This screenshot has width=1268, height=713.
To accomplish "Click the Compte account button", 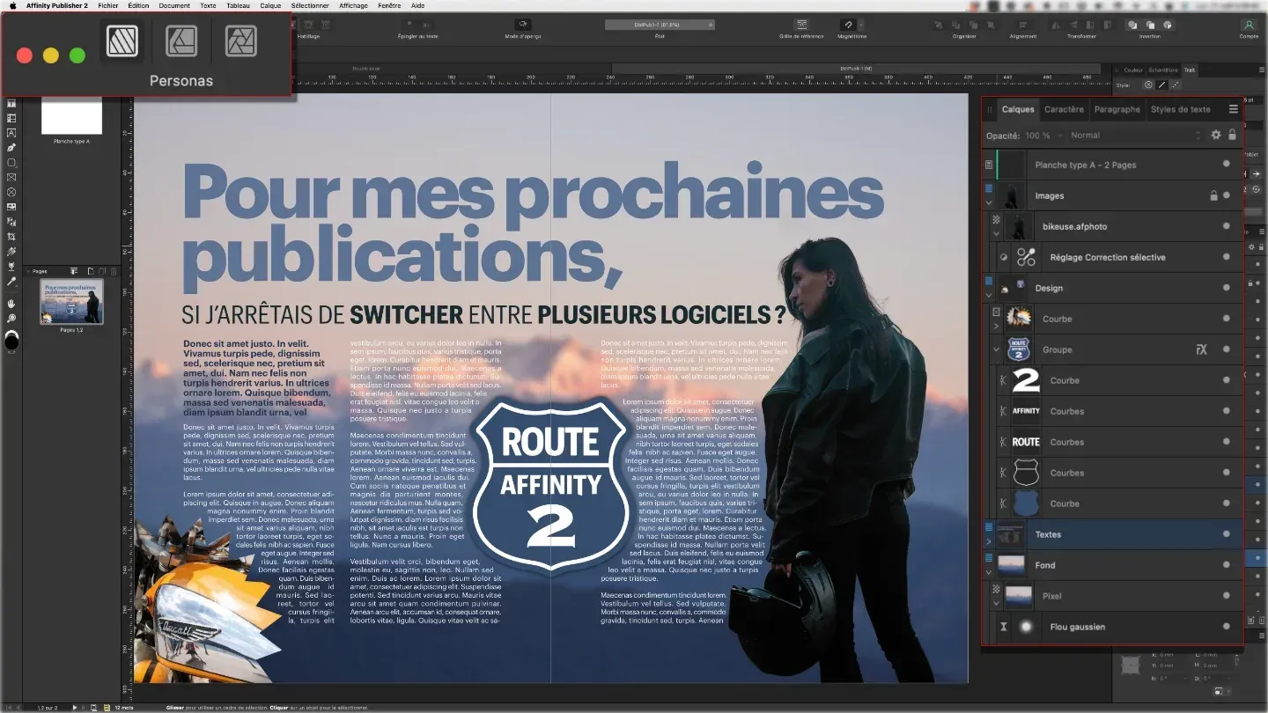I will pos(1249,26).
